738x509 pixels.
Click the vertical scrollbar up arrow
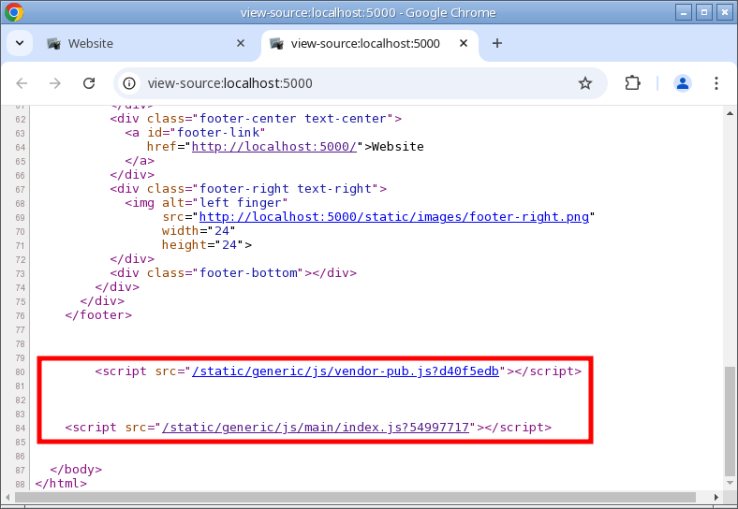pyautogui.click(x=730, y=113)
